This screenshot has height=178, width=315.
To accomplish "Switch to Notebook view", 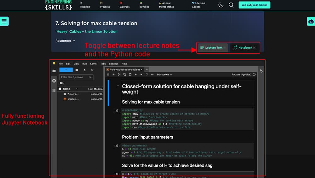I will pos(244,48).
